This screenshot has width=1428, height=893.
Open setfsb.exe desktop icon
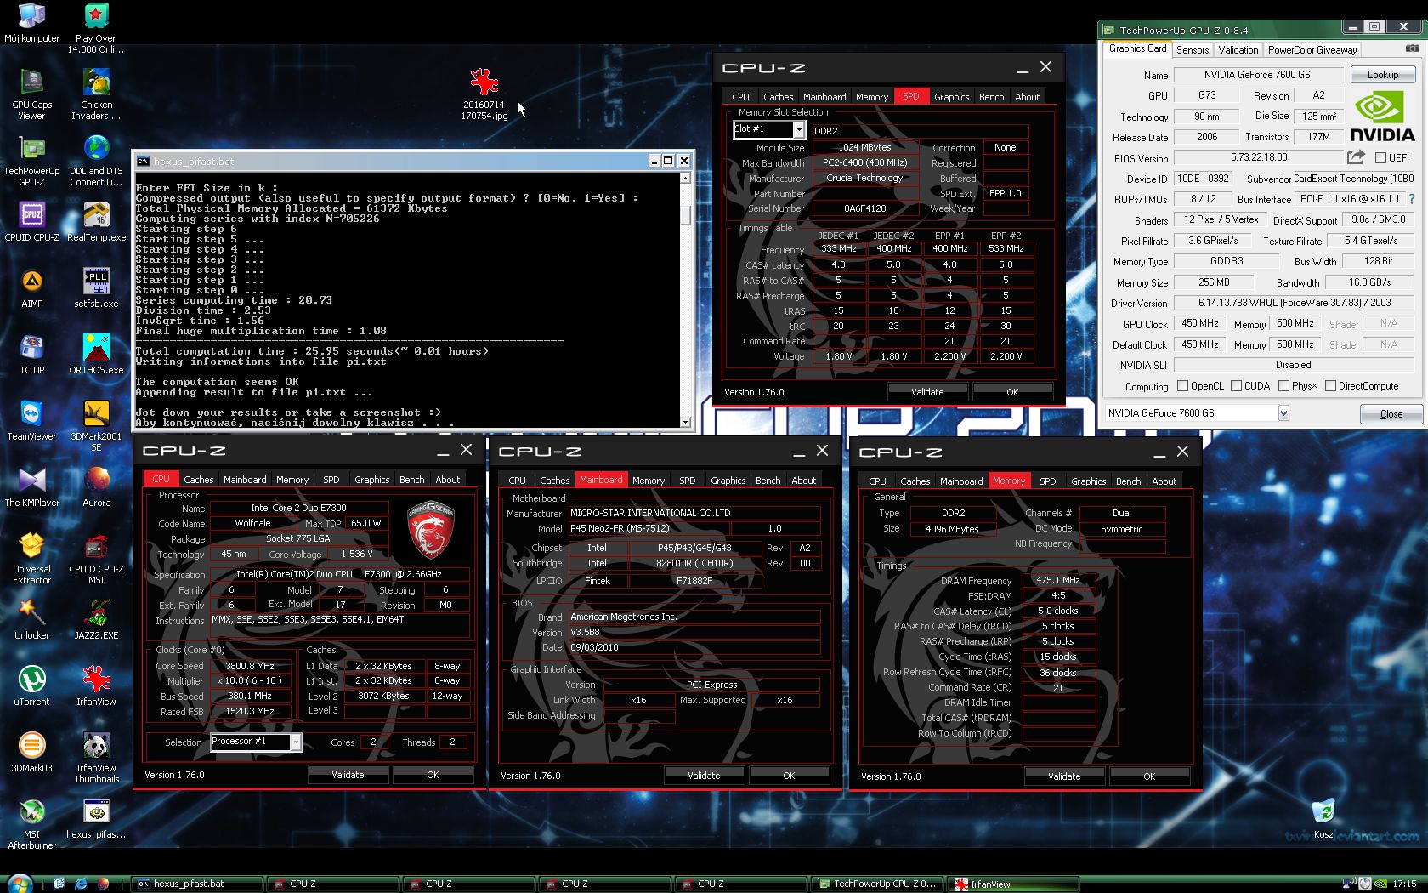tap(96, 287)
